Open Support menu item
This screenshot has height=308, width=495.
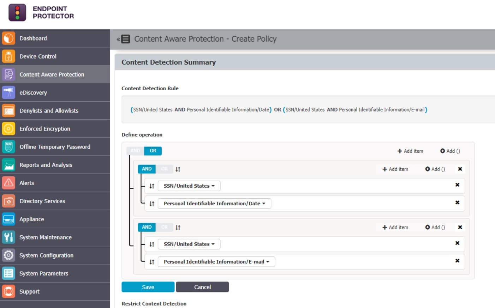55,291
